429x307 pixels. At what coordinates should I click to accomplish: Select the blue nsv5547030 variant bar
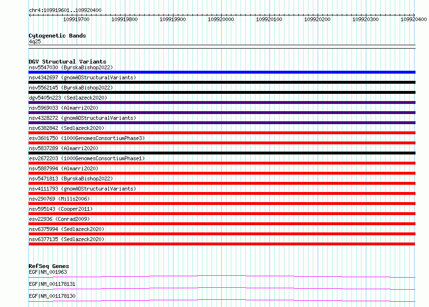(x=222, y=72)
